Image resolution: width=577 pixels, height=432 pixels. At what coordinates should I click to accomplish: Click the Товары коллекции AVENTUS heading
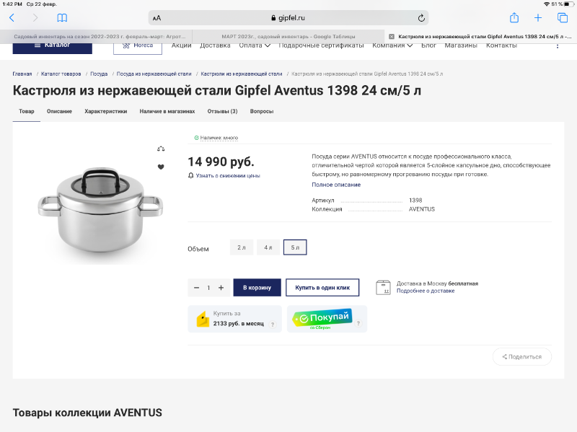point(87,413)
